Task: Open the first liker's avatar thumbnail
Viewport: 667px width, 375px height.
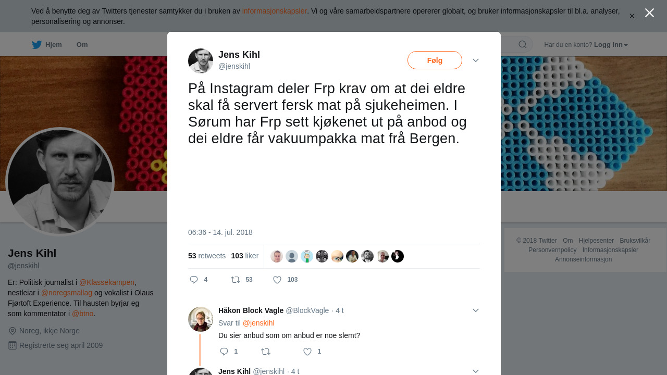Action: pos(277,256)
